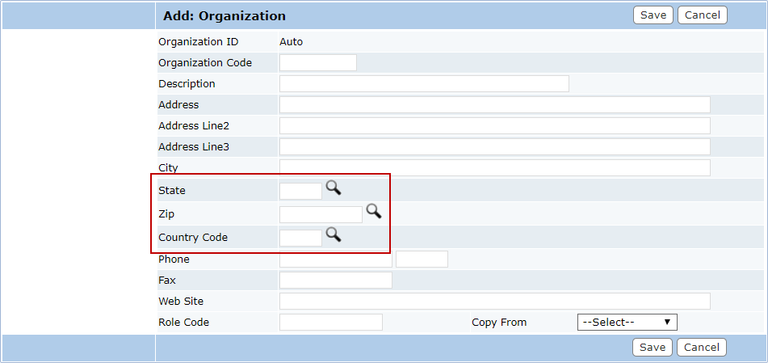
Task: Click the bottom Cancel button
Action: point(702,348)
